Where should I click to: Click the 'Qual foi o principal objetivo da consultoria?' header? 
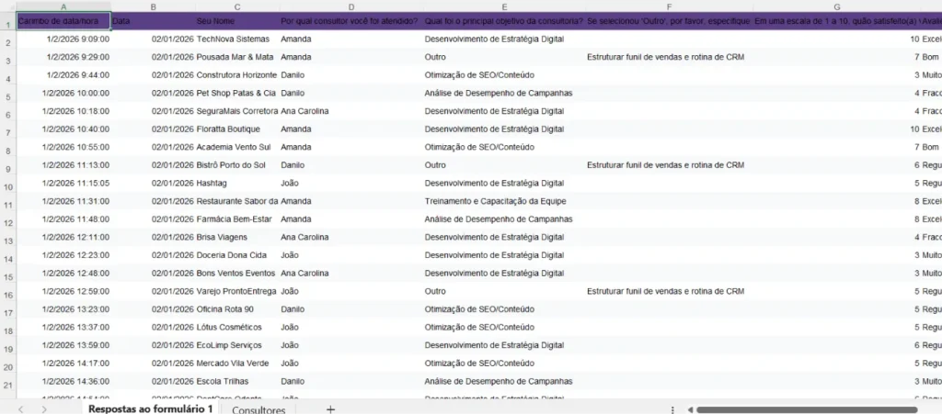(505, 21)
